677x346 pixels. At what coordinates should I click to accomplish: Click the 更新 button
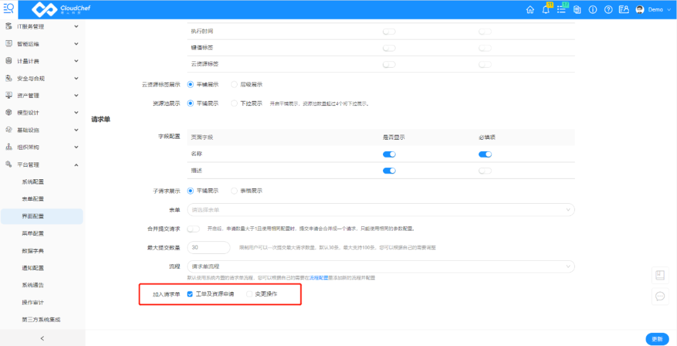(657, 338)
